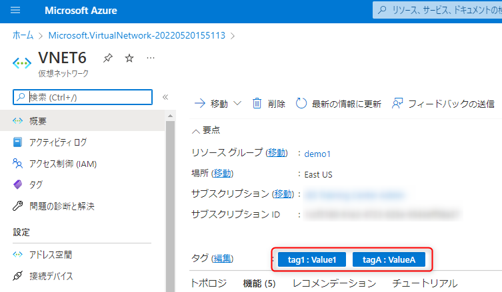Open the hamburger portal menu
Viewport: 502px width, 292px height.
[15, 10]
